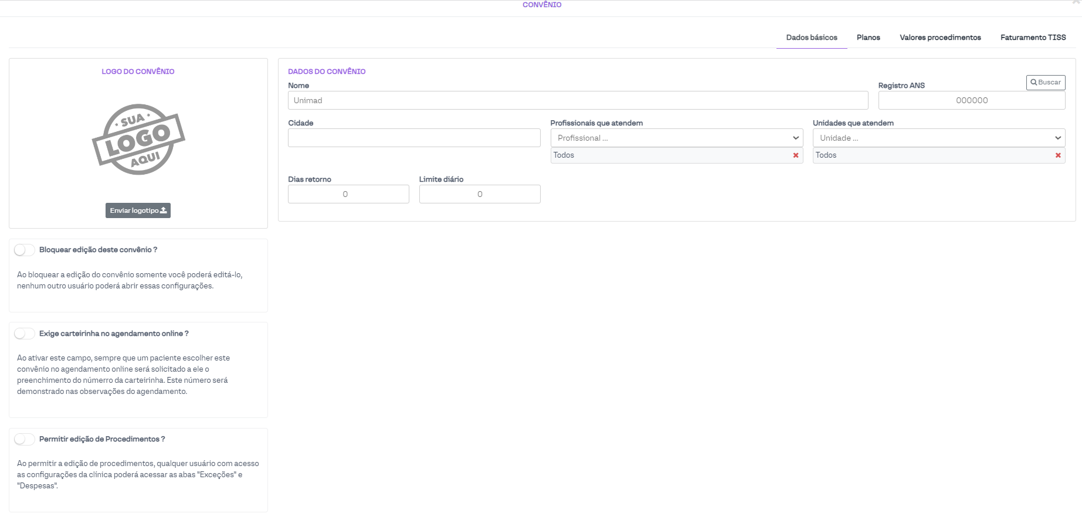Click the Buscar search button
Screen dimensions: 1082x520
tap(1046, 83)
